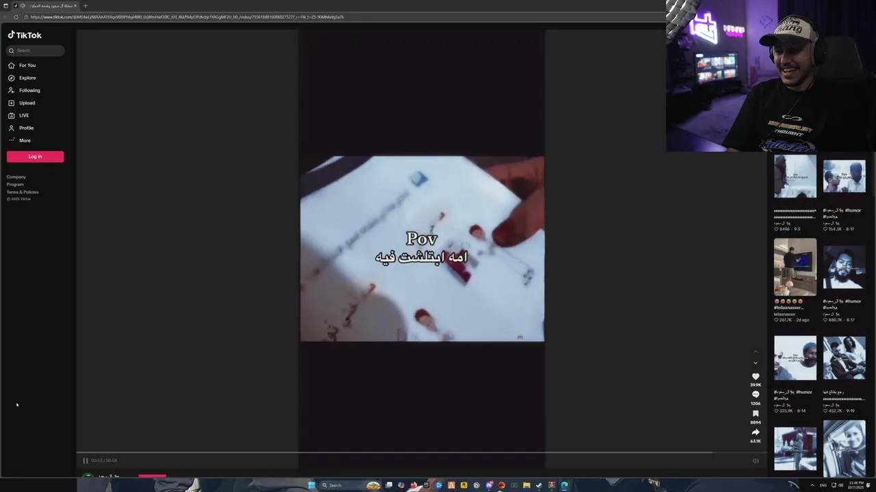Open the thumbnail of man holding TV
The width and height of the screenshot is (876, 492).
click(795, 267)
